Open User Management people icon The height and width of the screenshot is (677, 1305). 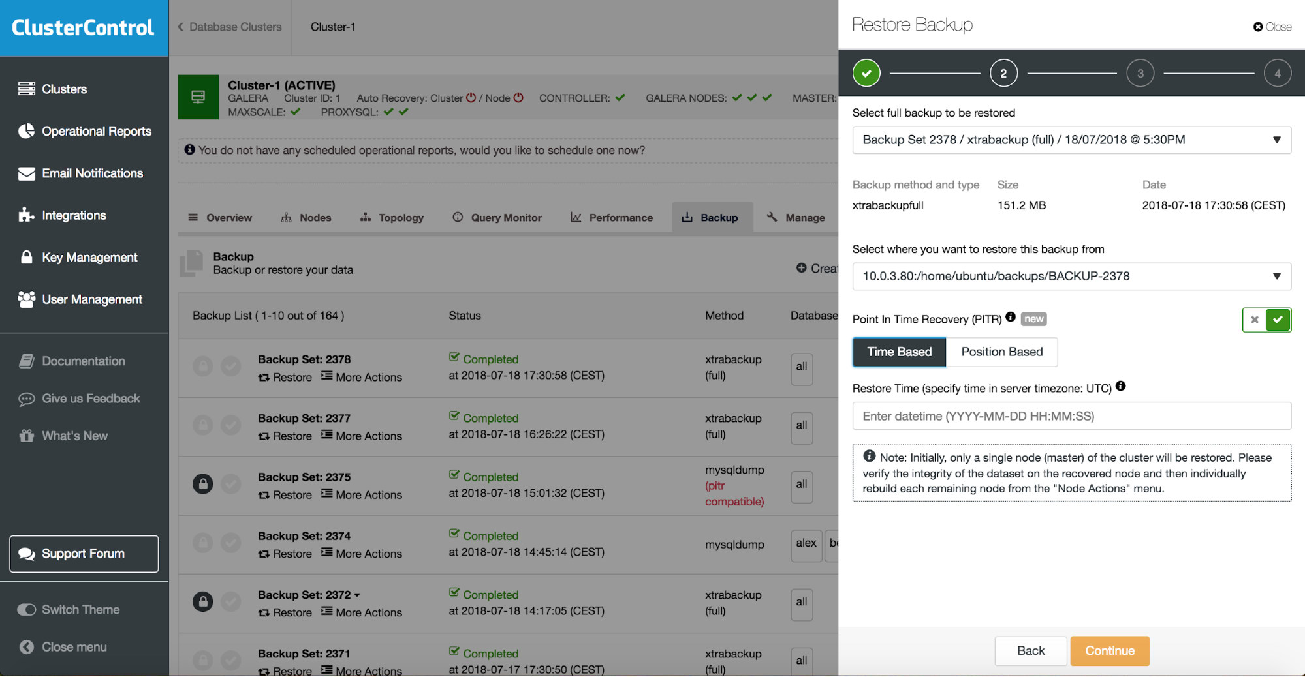click(x=27, y=299)
